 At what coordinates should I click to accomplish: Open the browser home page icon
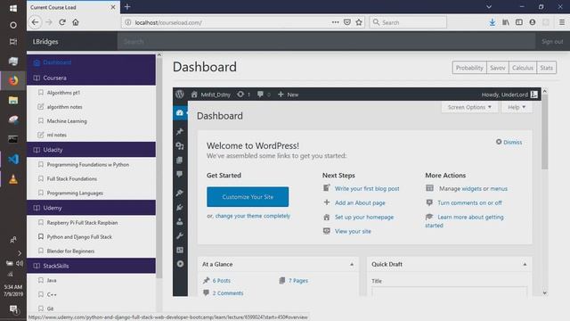point(75,22)
